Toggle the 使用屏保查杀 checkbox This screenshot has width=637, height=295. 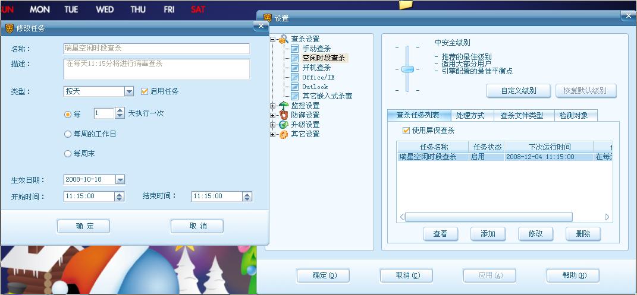[406, 131]
